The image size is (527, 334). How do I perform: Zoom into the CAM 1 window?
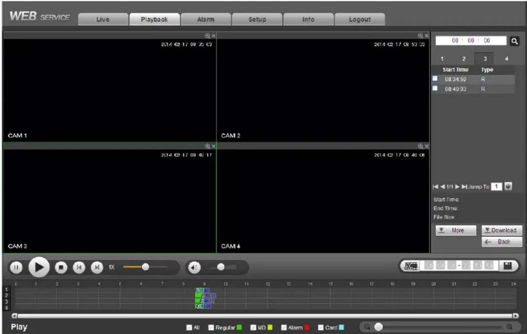pos(208,36)
